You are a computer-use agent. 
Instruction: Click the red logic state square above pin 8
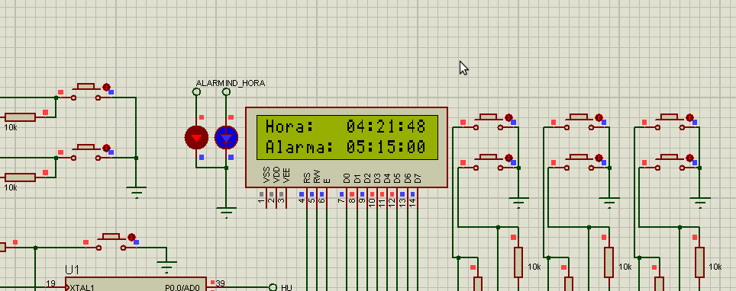(351, 194)
